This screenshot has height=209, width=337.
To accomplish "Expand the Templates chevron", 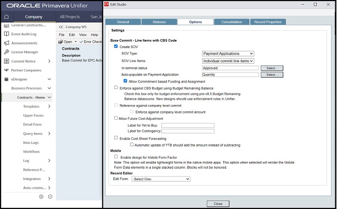I will pyautogui.click(x=49, y=106).
